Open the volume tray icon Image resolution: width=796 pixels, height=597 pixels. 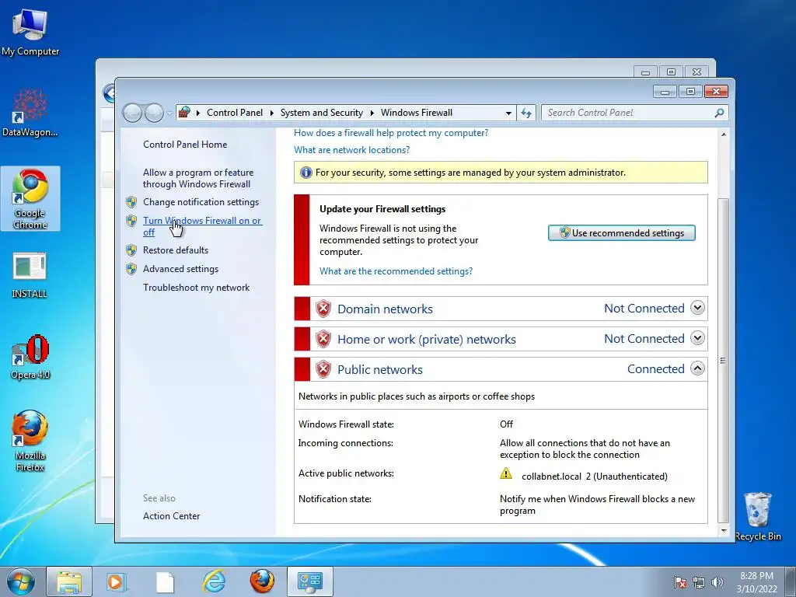(717, 582)
